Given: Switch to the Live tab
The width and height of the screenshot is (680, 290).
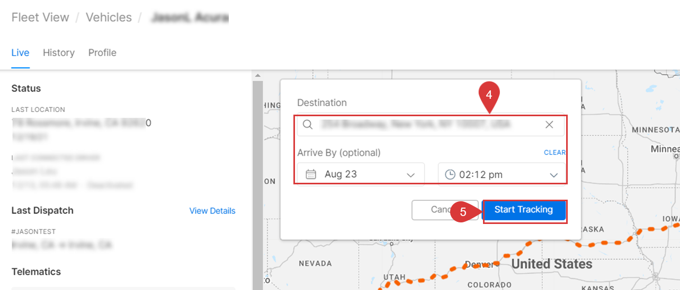Looking at the screenshot, I should (x=20, y=53).
